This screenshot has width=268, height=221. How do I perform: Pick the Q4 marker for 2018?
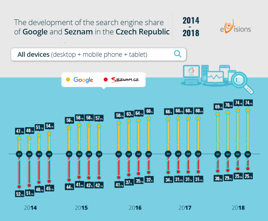coord(248,154)
